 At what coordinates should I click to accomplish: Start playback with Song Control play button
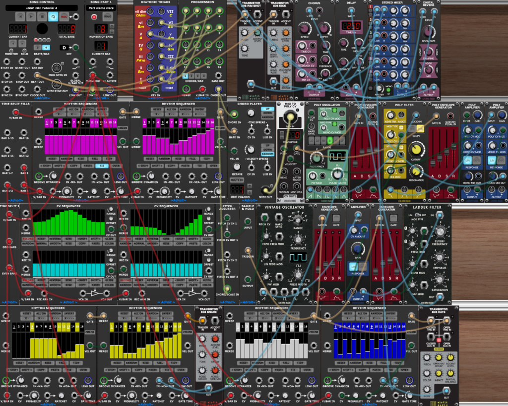click(31, 16)
